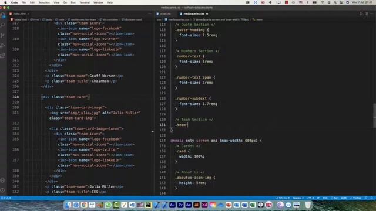Launch Adobe Premiere Pro from the dock

point(180,205)
